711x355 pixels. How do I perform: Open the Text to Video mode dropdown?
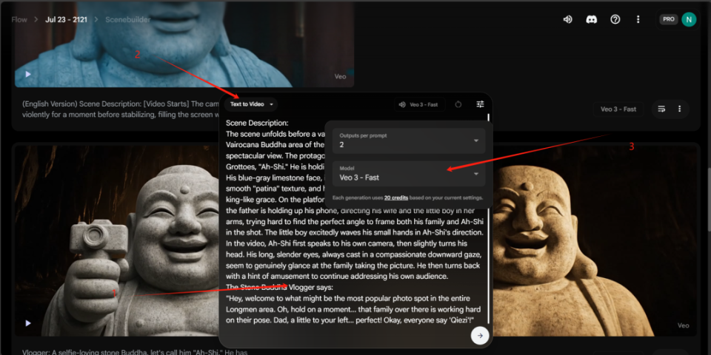(x=251, y=104)
